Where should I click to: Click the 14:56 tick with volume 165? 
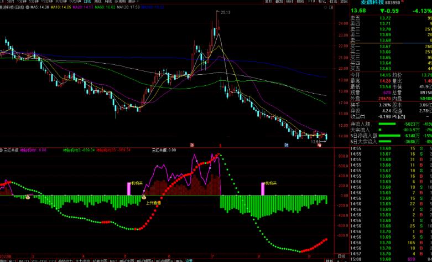(391, 243)
